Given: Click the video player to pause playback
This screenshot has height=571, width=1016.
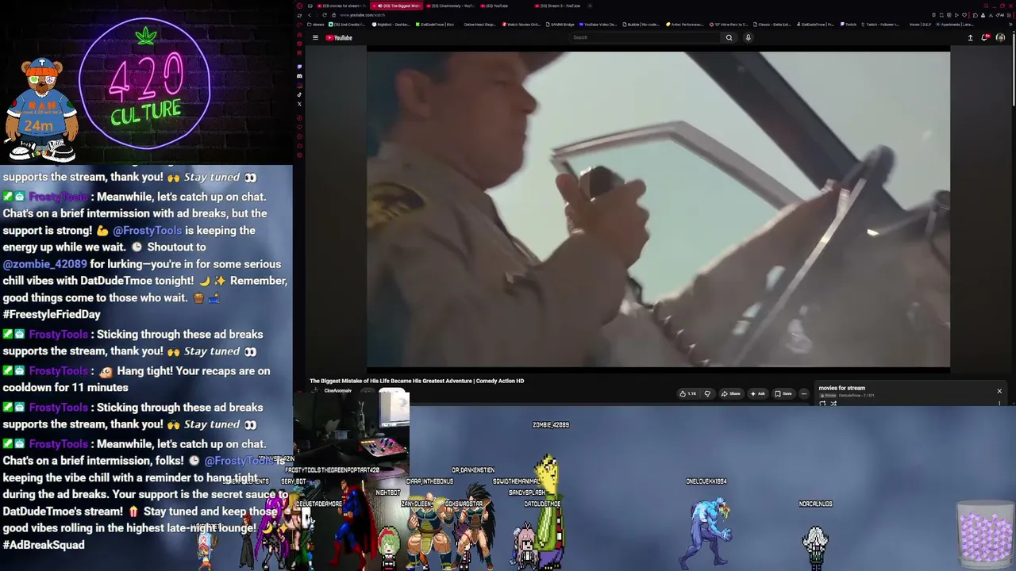Looking at the screenshot, I should (658, 209).
